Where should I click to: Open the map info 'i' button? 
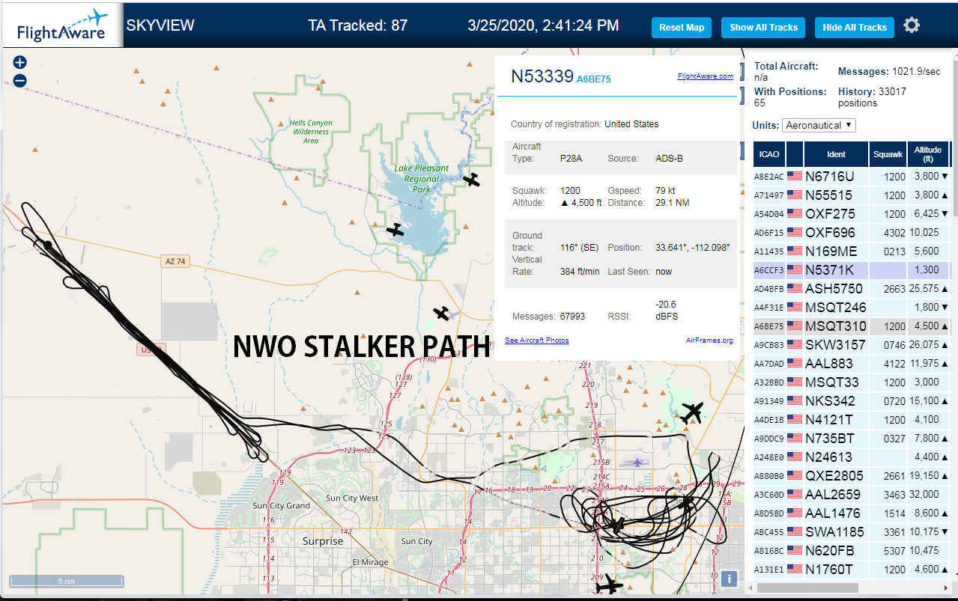point(730,578)
